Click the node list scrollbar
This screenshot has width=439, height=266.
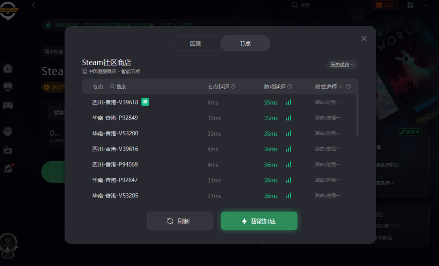357,115
